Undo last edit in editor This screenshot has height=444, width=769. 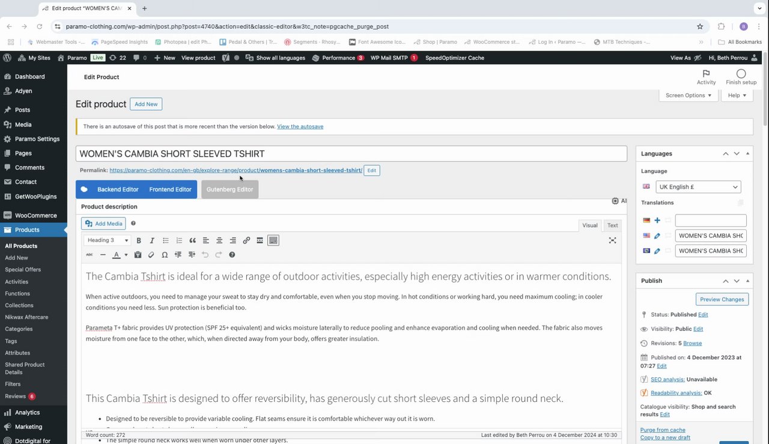[x=205, y=255]
